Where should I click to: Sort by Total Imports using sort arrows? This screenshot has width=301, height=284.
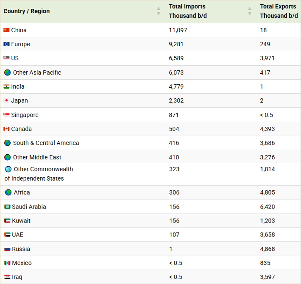[250, 11]
